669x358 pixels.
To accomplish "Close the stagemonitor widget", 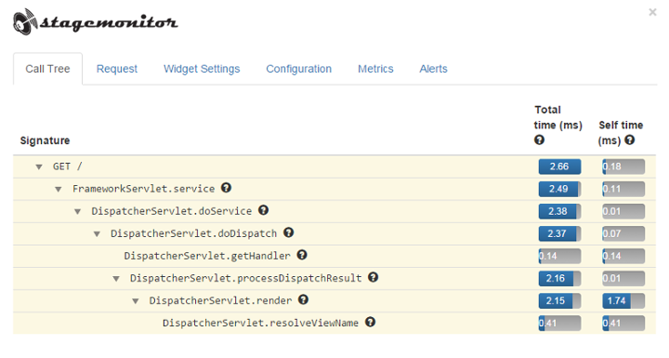I will point(652,12).
